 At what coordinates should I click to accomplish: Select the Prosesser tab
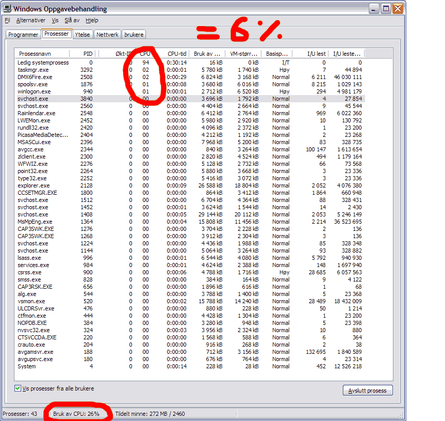click(x=57, y=34)
